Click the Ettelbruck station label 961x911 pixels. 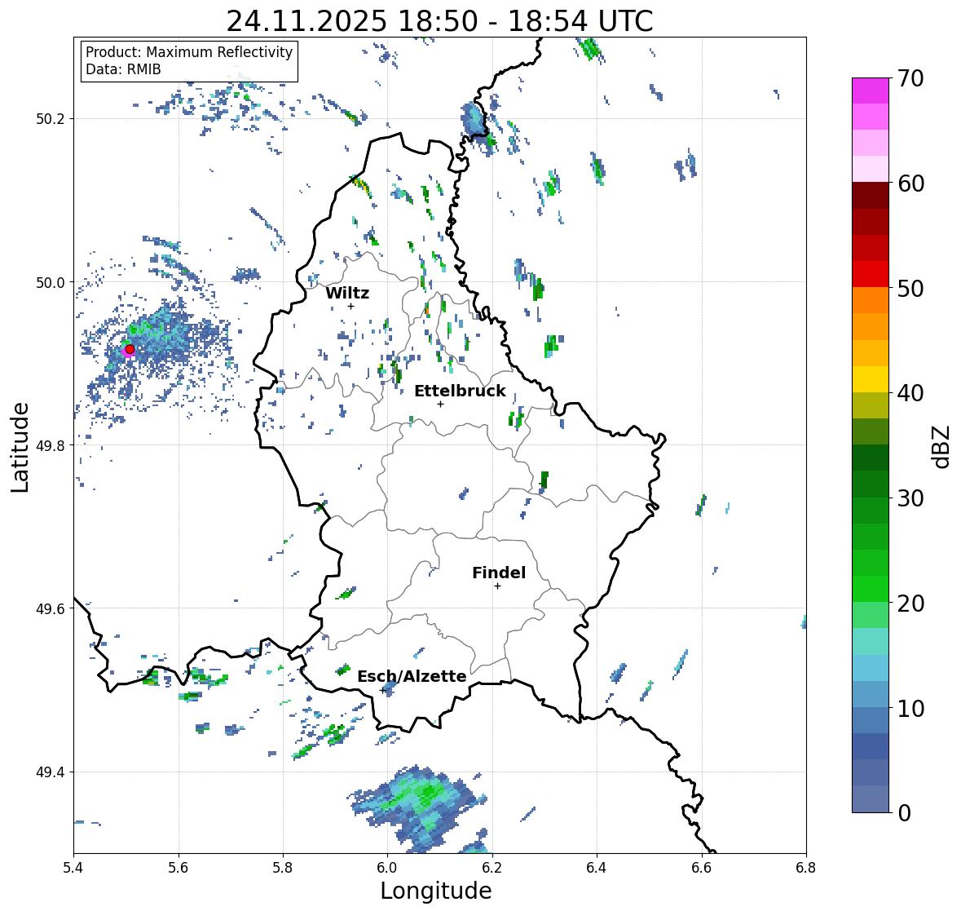click(x=460, y=391)
